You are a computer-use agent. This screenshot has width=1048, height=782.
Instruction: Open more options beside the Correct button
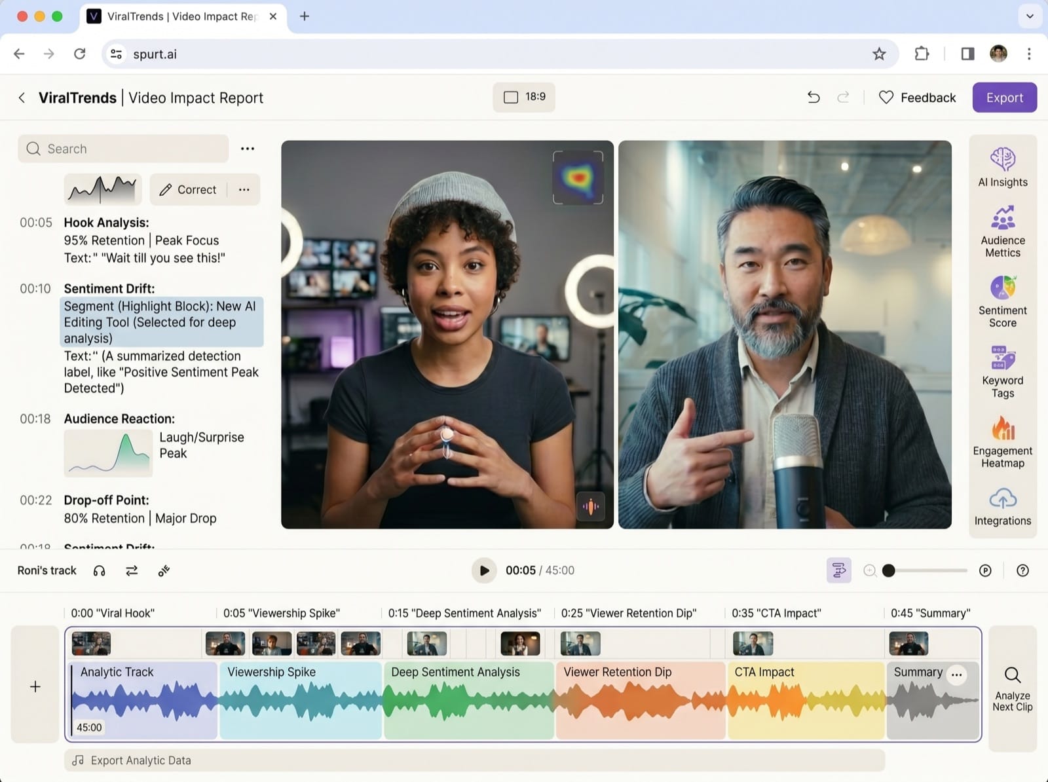[x=244, y=189]
